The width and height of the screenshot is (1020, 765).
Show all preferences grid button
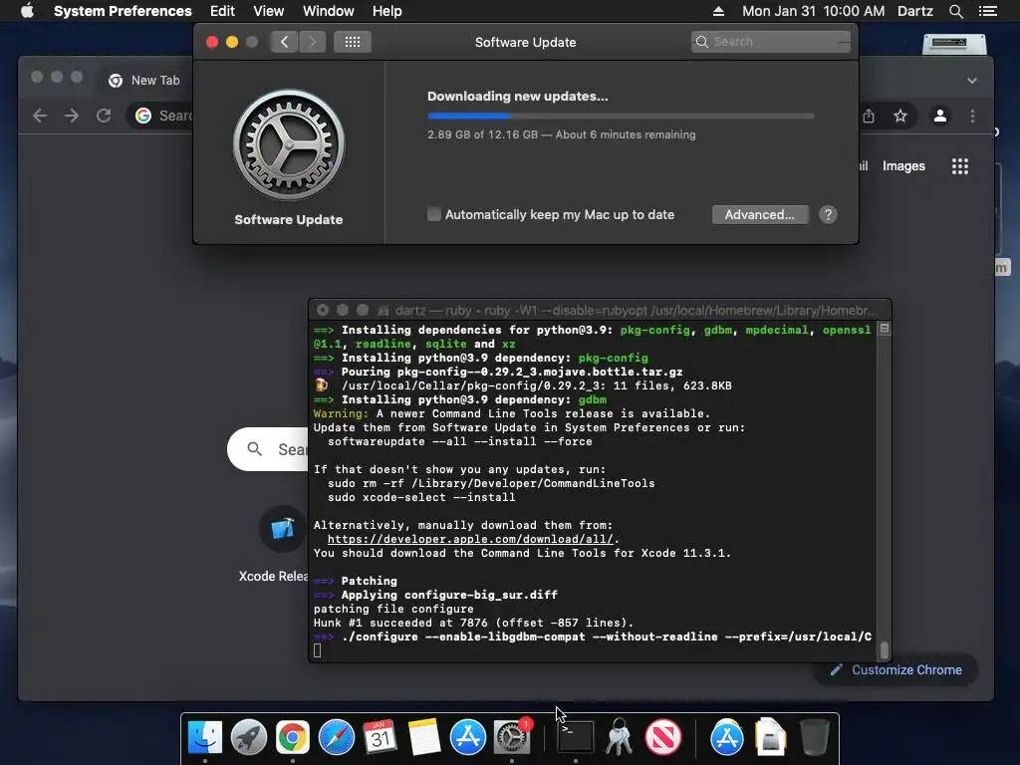pyautogui.click(x=353, y=42)
